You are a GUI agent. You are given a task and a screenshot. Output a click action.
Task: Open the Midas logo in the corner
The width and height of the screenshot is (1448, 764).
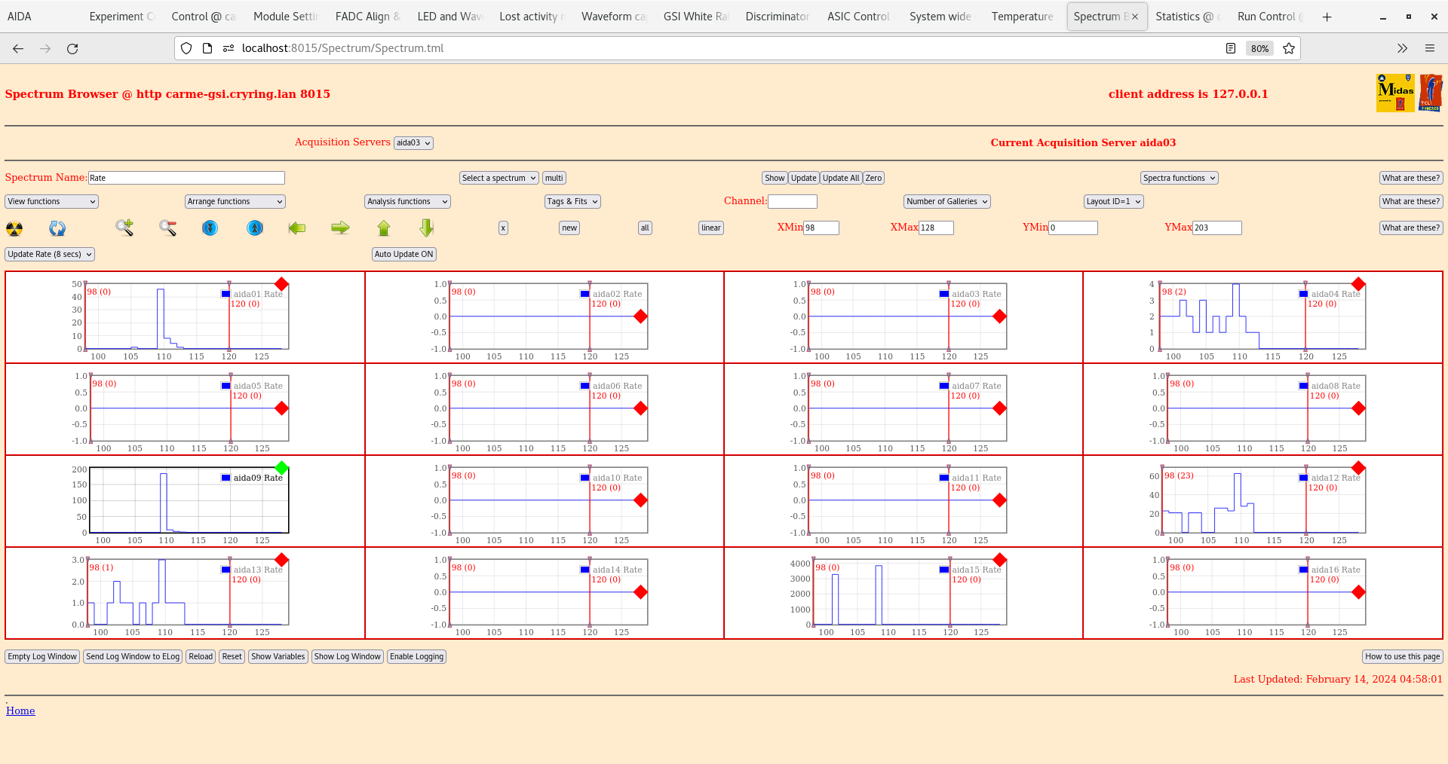(1394, 92)
